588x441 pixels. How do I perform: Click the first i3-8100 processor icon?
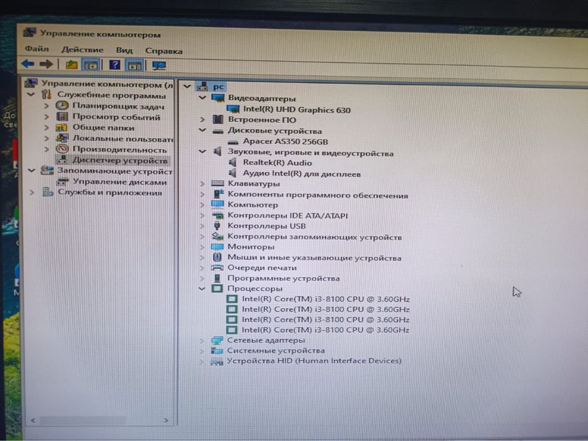pos(232,299)
